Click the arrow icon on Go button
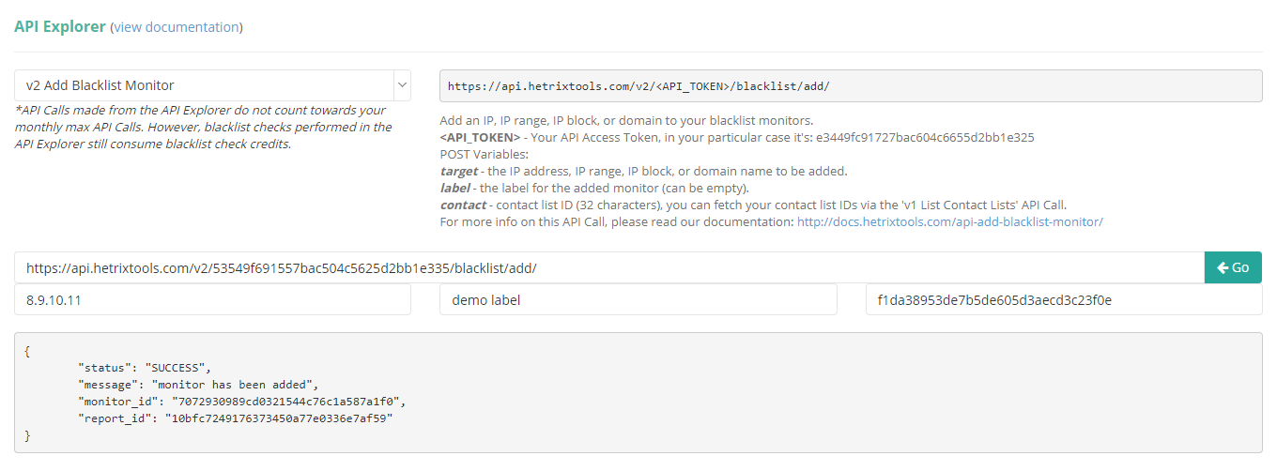Image resolution: width=1277 pixels, height=471 pixels. point(1223,267)
